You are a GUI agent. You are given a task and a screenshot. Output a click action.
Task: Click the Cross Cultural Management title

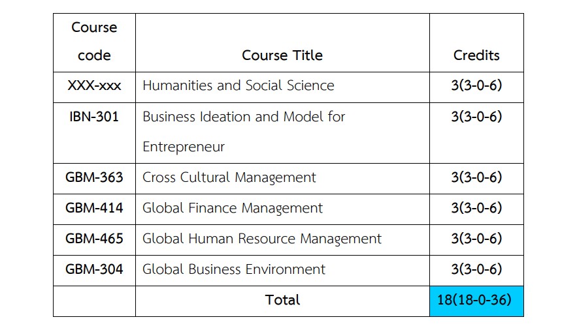click(229, 177)
